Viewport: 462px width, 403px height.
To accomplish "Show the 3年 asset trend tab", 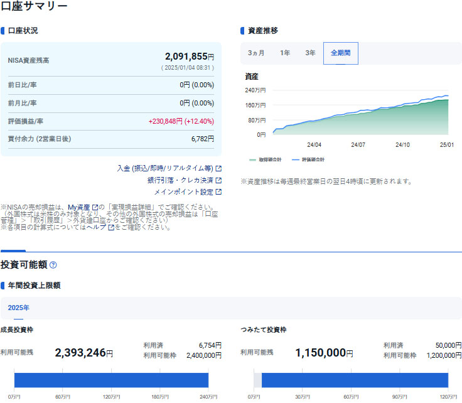I will tap(310, 53).
